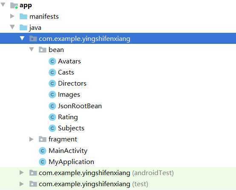Viewport: 236px width, 190px height.
Task: Expand the fragment package arrow
Action: click(31, 139)
